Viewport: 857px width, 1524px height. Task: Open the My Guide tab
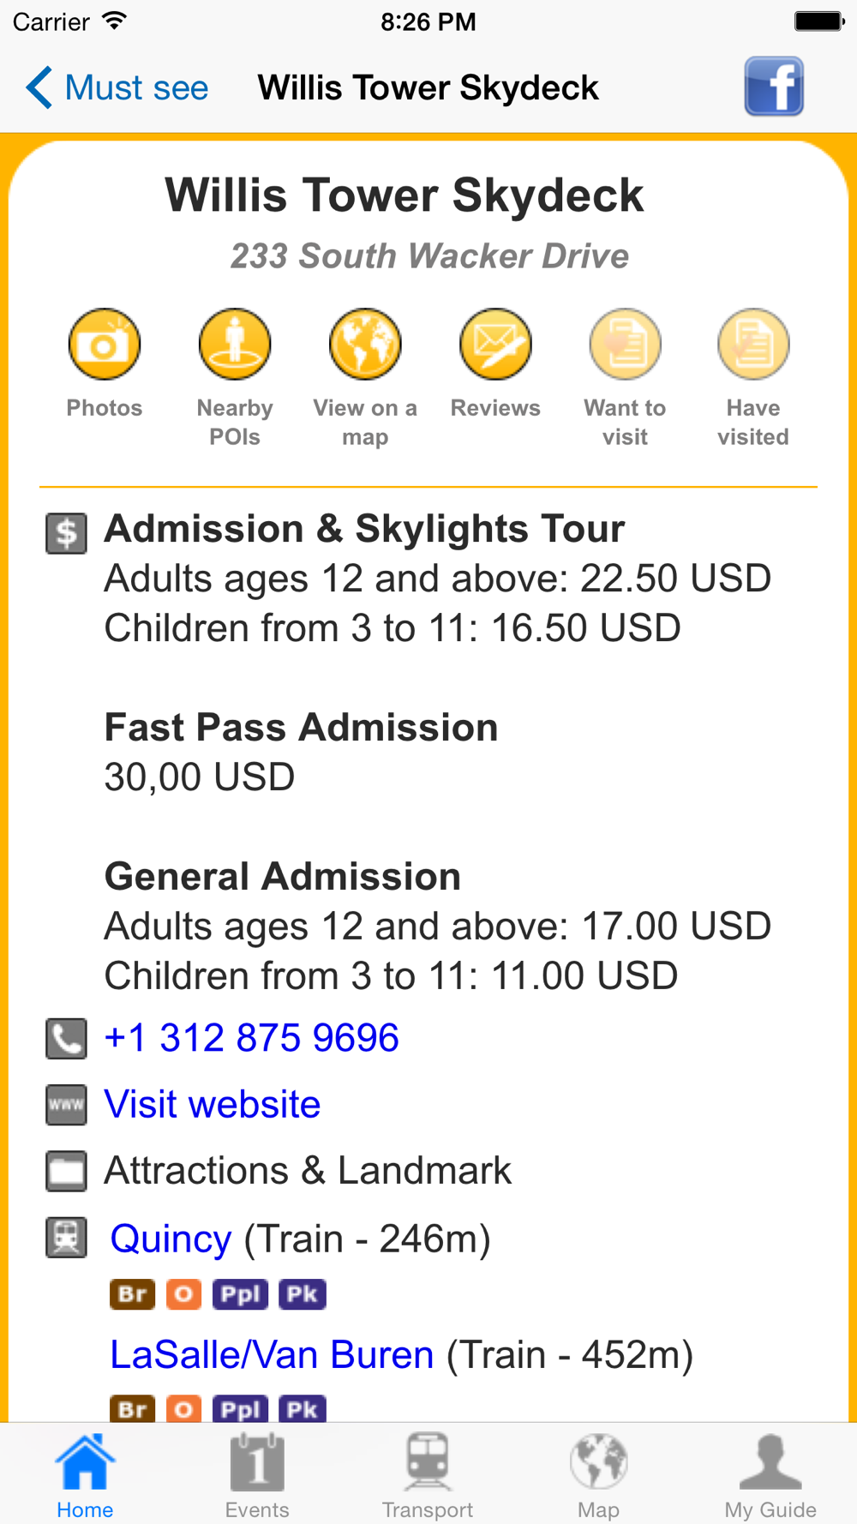[x=770, y=1474]
